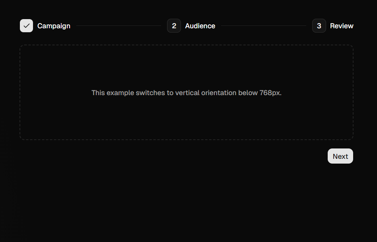
Task: Select the step 3 number badge
Action: tap(319, 26)
